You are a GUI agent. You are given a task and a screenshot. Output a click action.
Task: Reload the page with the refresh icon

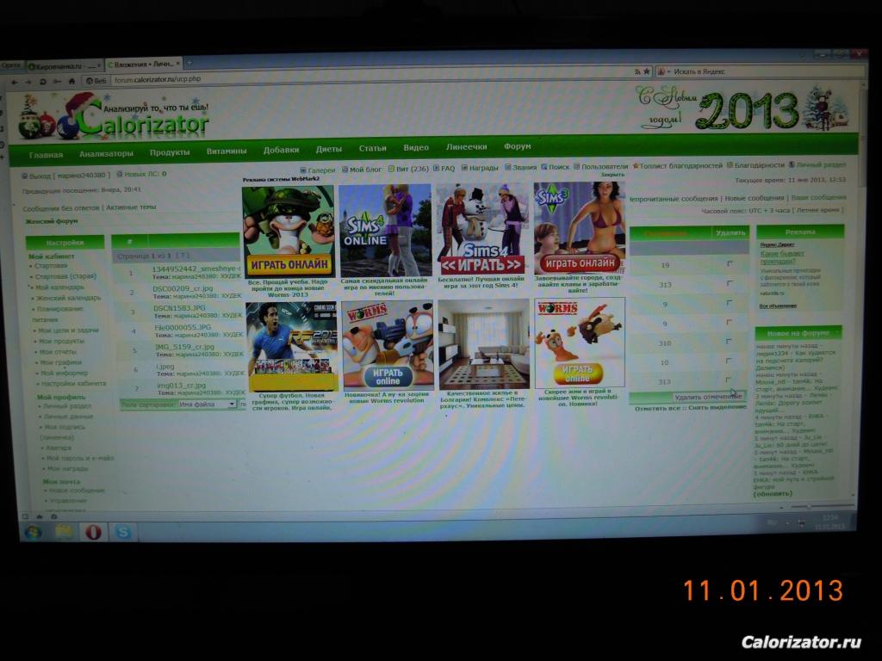[43, 82]
